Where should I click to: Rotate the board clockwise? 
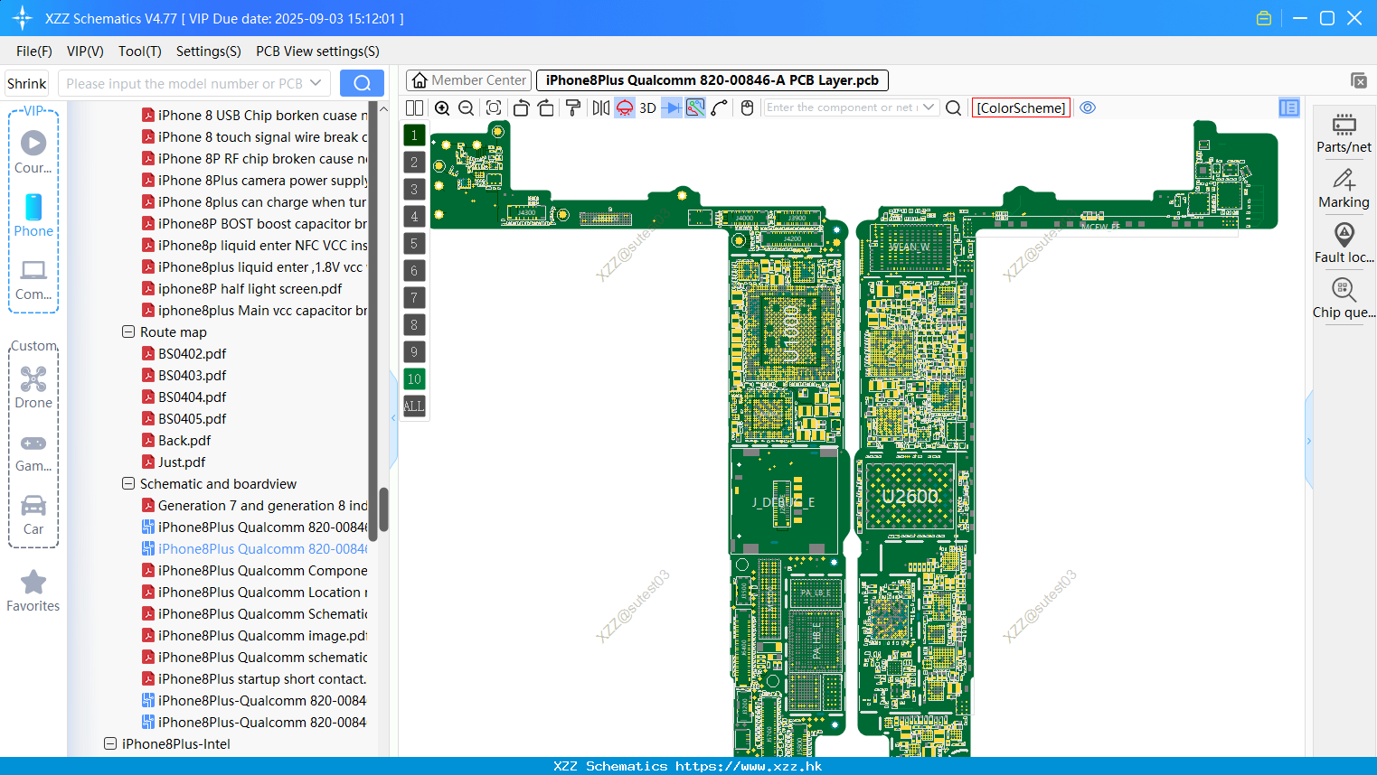point(546,108)
